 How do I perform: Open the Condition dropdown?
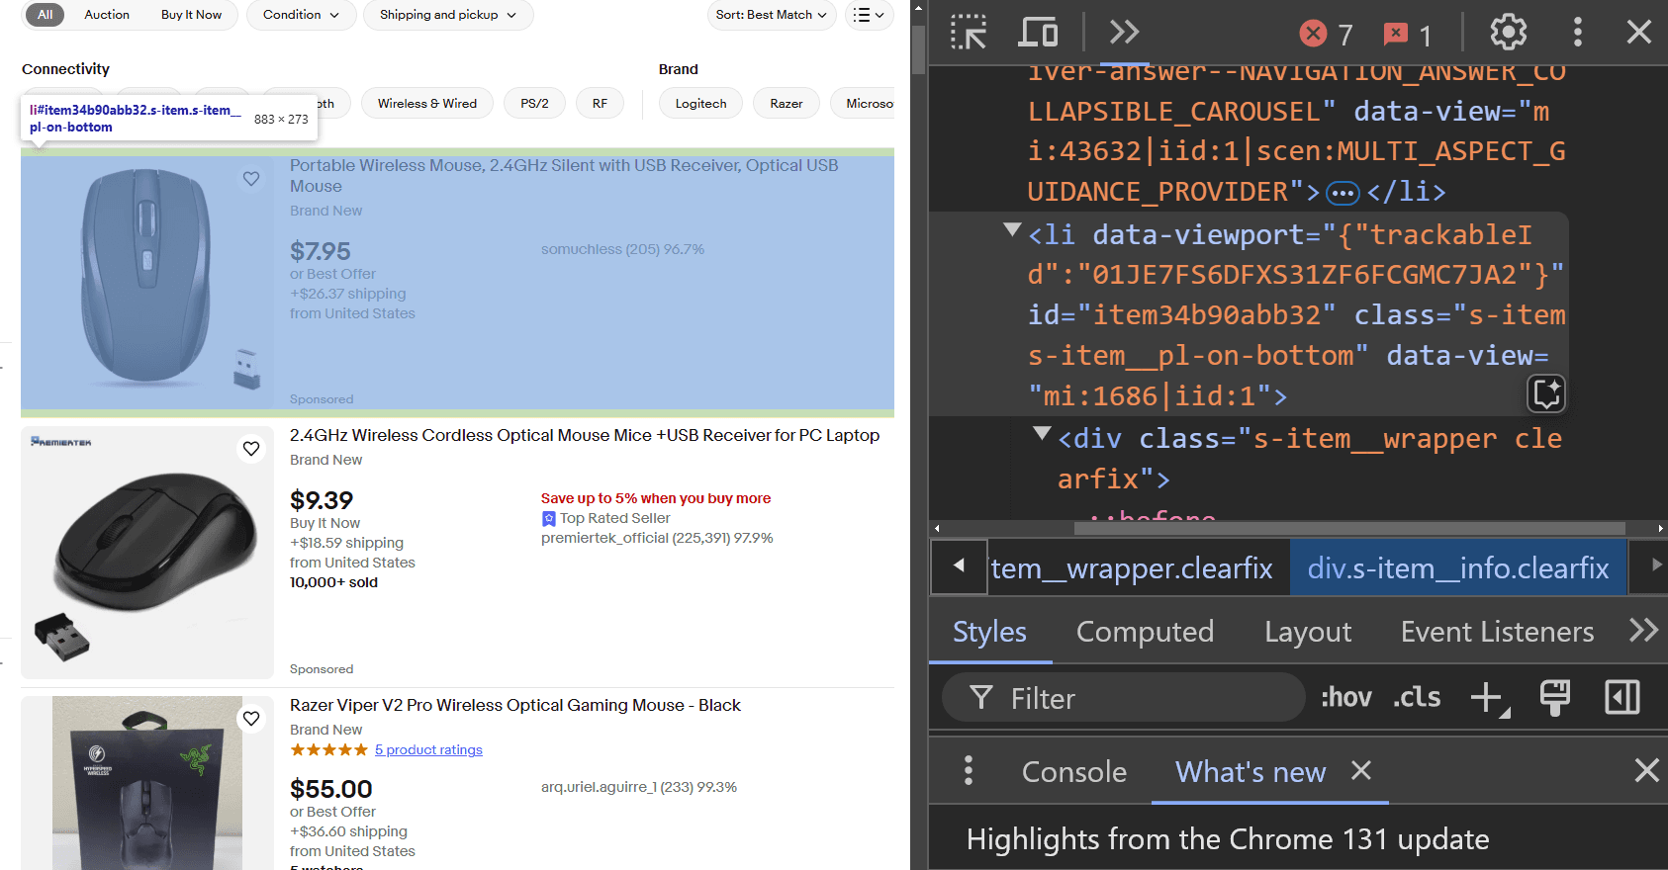coord(301,15)
